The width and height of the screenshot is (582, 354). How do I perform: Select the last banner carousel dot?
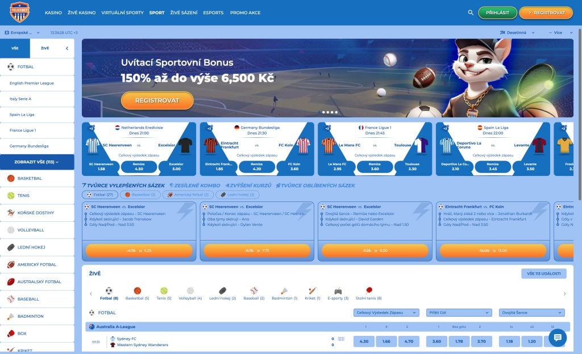point(336,112)
